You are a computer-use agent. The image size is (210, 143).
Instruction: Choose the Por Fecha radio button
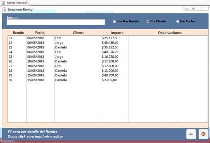(x=178, y=22)
